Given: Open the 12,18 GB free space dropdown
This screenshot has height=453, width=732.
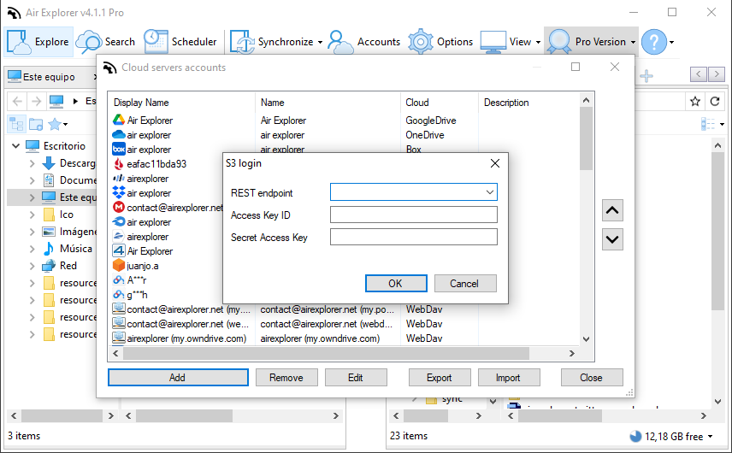Looking at the screenshot, I should pyautogui.click(x=710, y=436).
